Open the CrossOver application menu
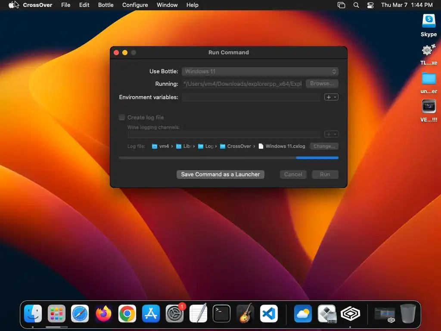 (37, 5)
